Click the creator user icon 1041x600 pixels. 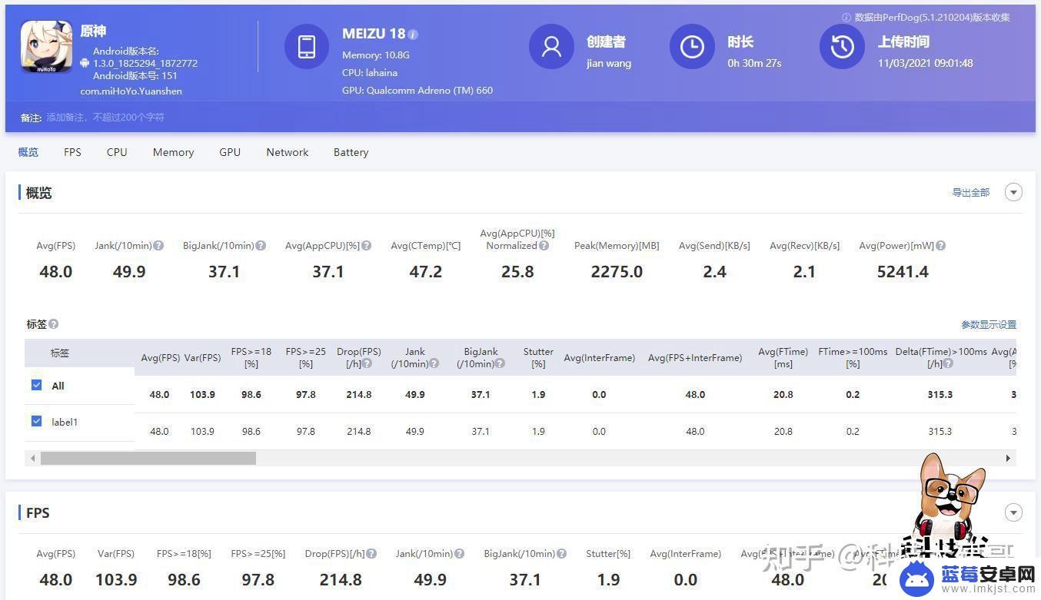pos(551,46)
